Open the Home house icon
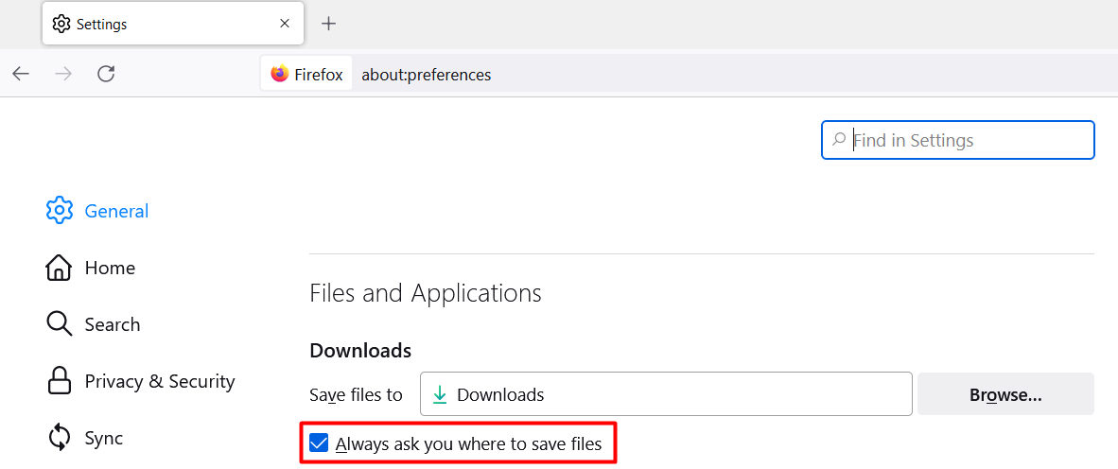 point(60,268)
